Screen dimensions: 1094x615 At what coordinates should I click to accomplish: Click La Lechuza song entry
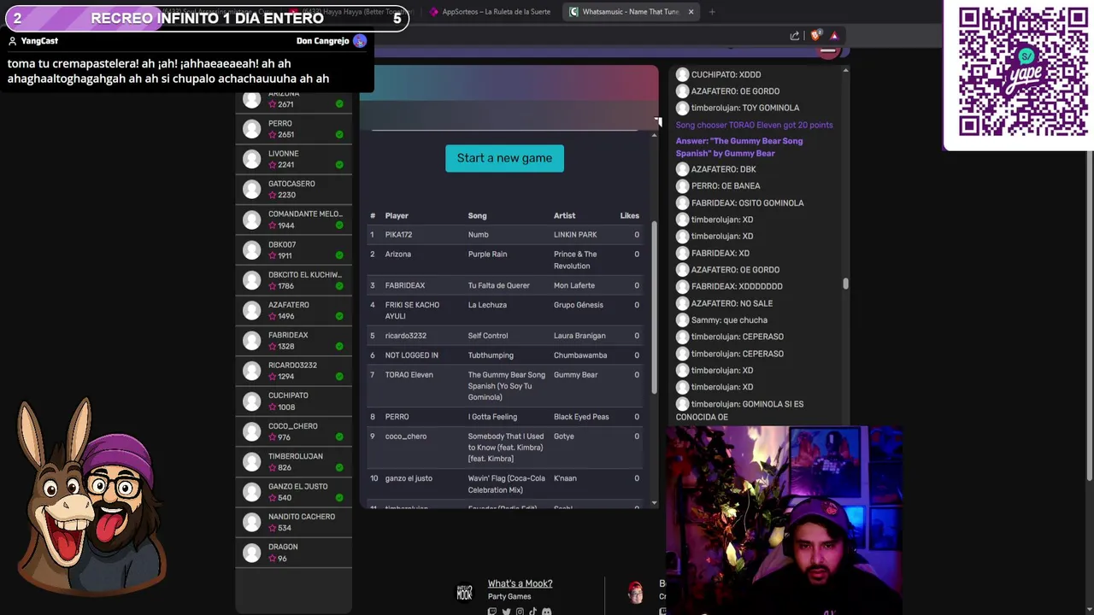[x=487, y=305]
